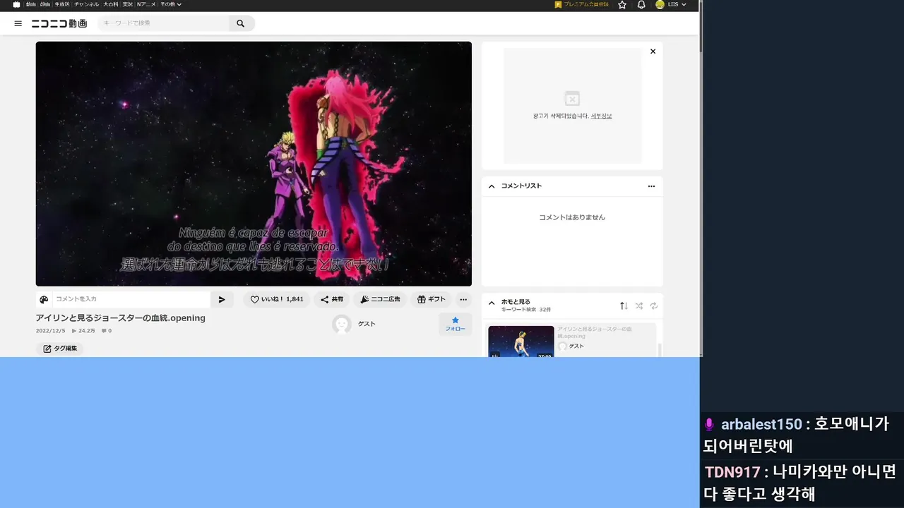The width and height of the screenshot is (904, 508).
Task: Click the 24.2万 view count
Action: [x=83, y=330]
